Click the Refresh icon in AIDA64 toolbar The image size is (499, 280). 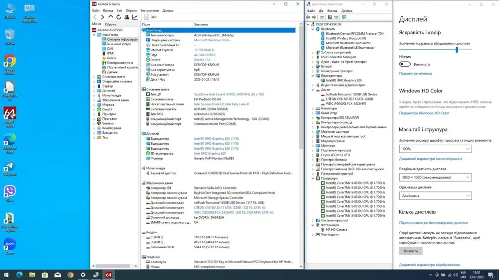coord(119,17)
